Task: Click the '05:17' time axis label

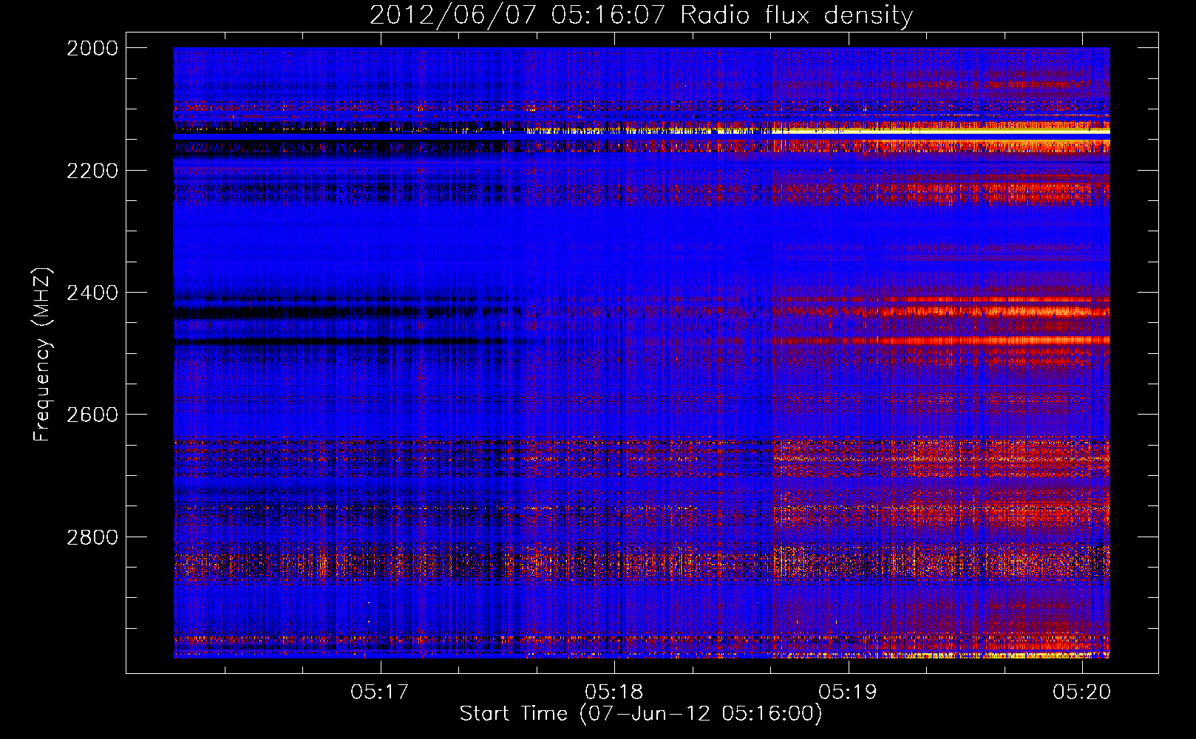Action: 380,692
